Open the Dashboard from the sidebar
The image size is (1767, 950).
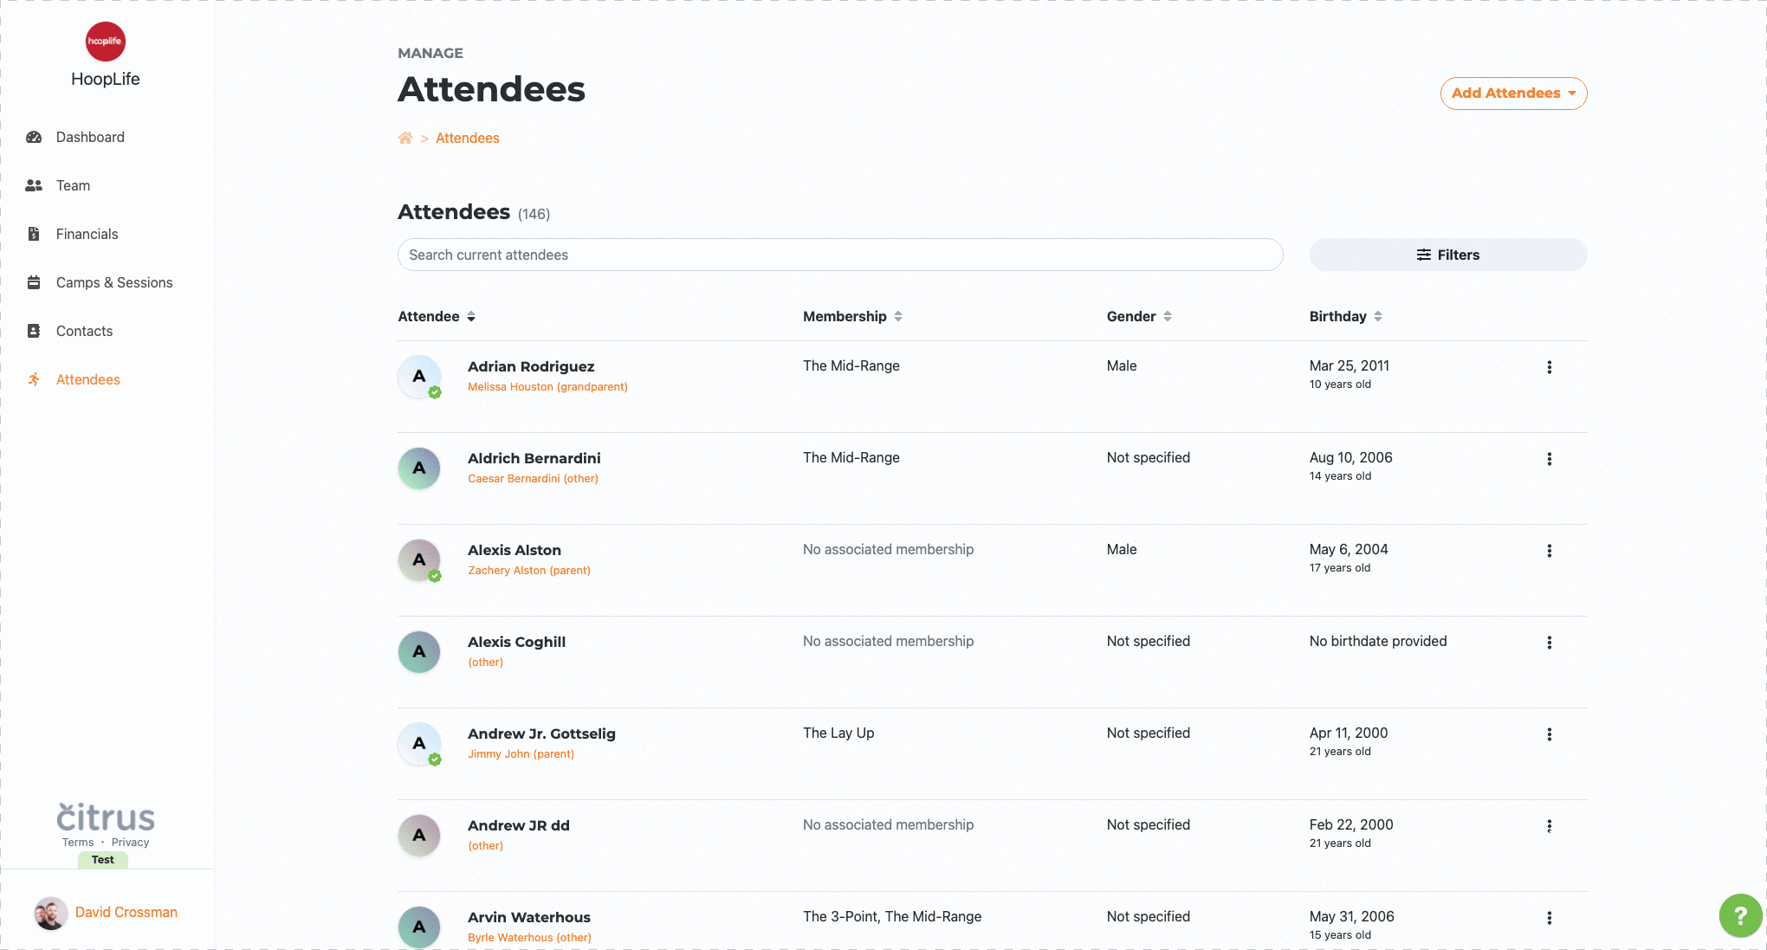89,137
